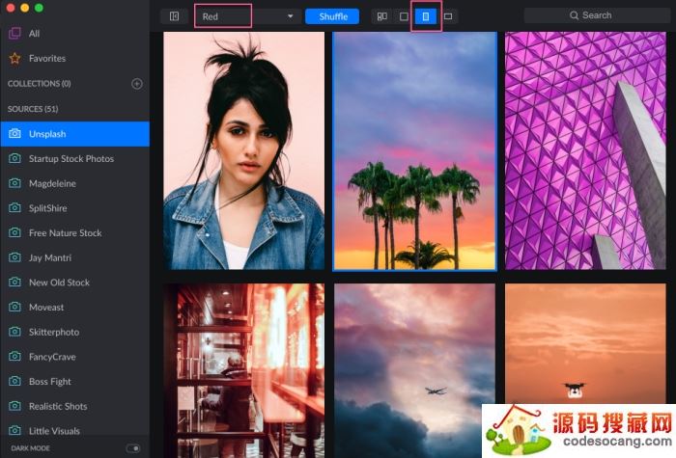Click camera icon beside SplitShire

[14, 207]
